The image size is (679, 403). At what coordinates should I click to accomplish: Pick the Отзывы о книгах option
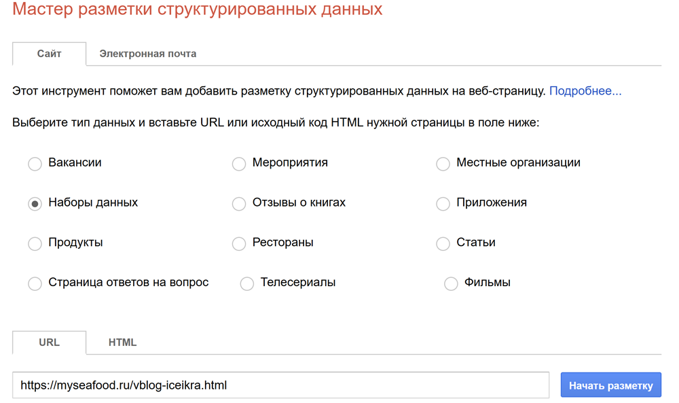(x=239, y=204)
